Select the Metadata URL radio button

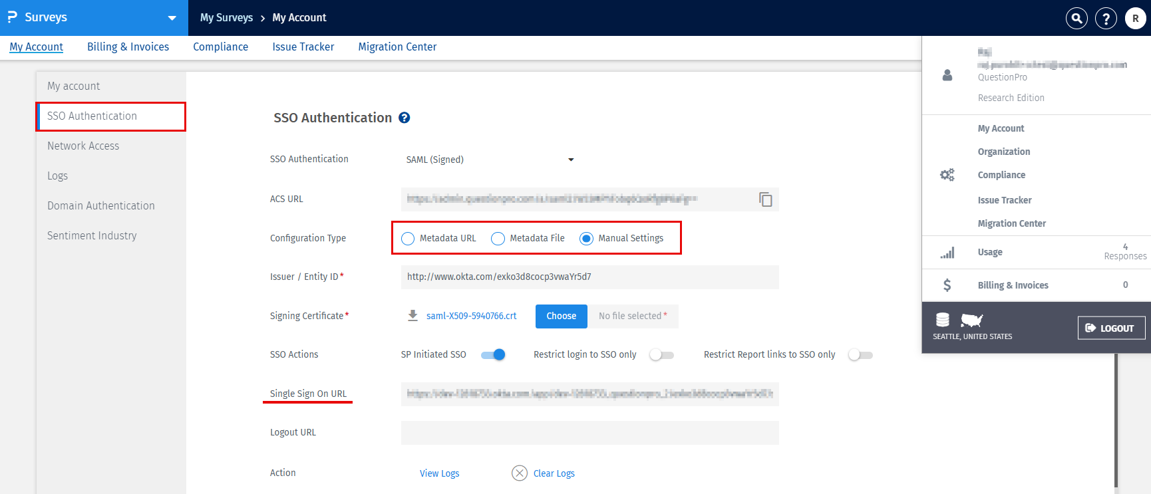click(x=408, y=239)
